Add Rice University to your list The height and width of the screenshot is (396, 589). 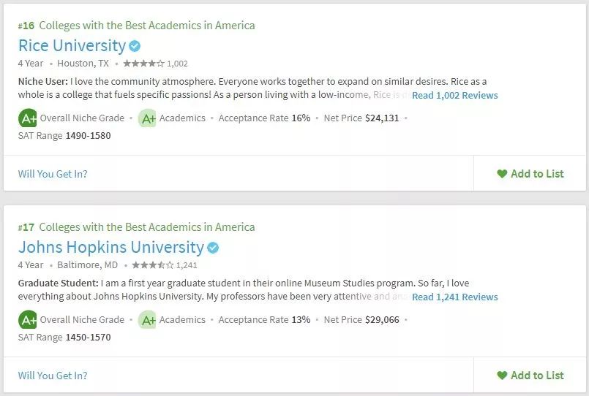point(530,174)
